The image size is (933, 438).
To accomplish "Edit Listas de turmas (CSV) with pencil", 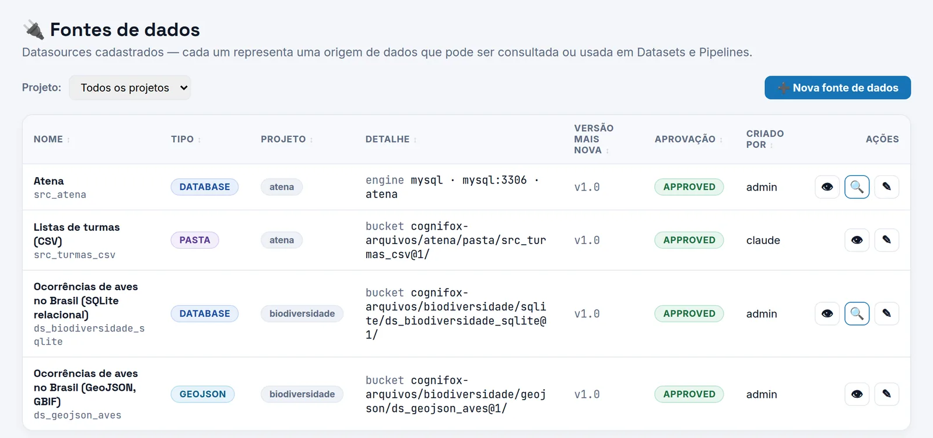I will point(886,240).
